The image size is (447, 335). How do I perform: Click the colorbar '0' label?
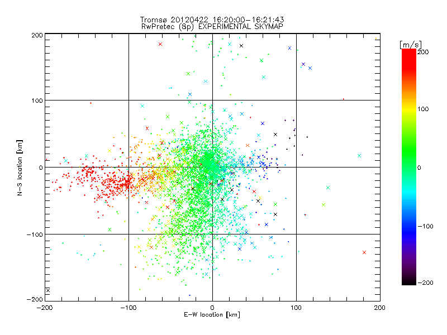pos(419,167)
